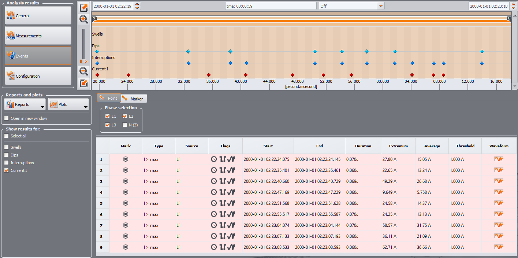Click the clock flag icon in row 1
This screenshot has height=258, width=518.
(x=214, y=159)
